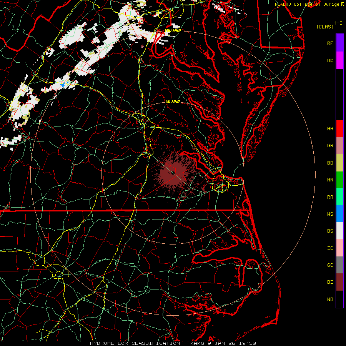This screenshot has width=346, height=346.
Task: Click the IC pink legend swatch
Action: click(x=339, y=248)
